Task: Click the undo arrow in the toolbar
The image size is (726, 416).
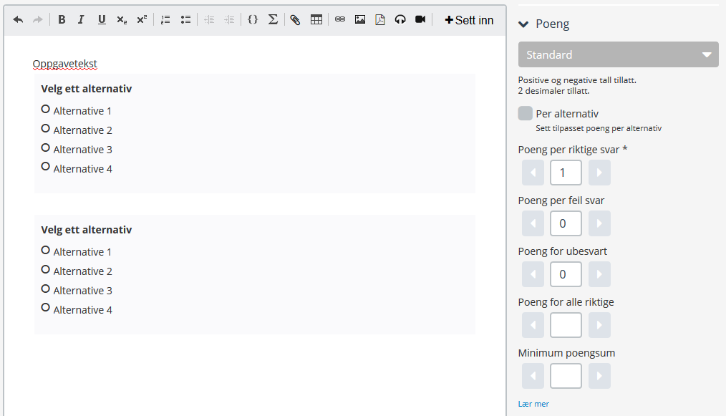Action: coord(18,20)
